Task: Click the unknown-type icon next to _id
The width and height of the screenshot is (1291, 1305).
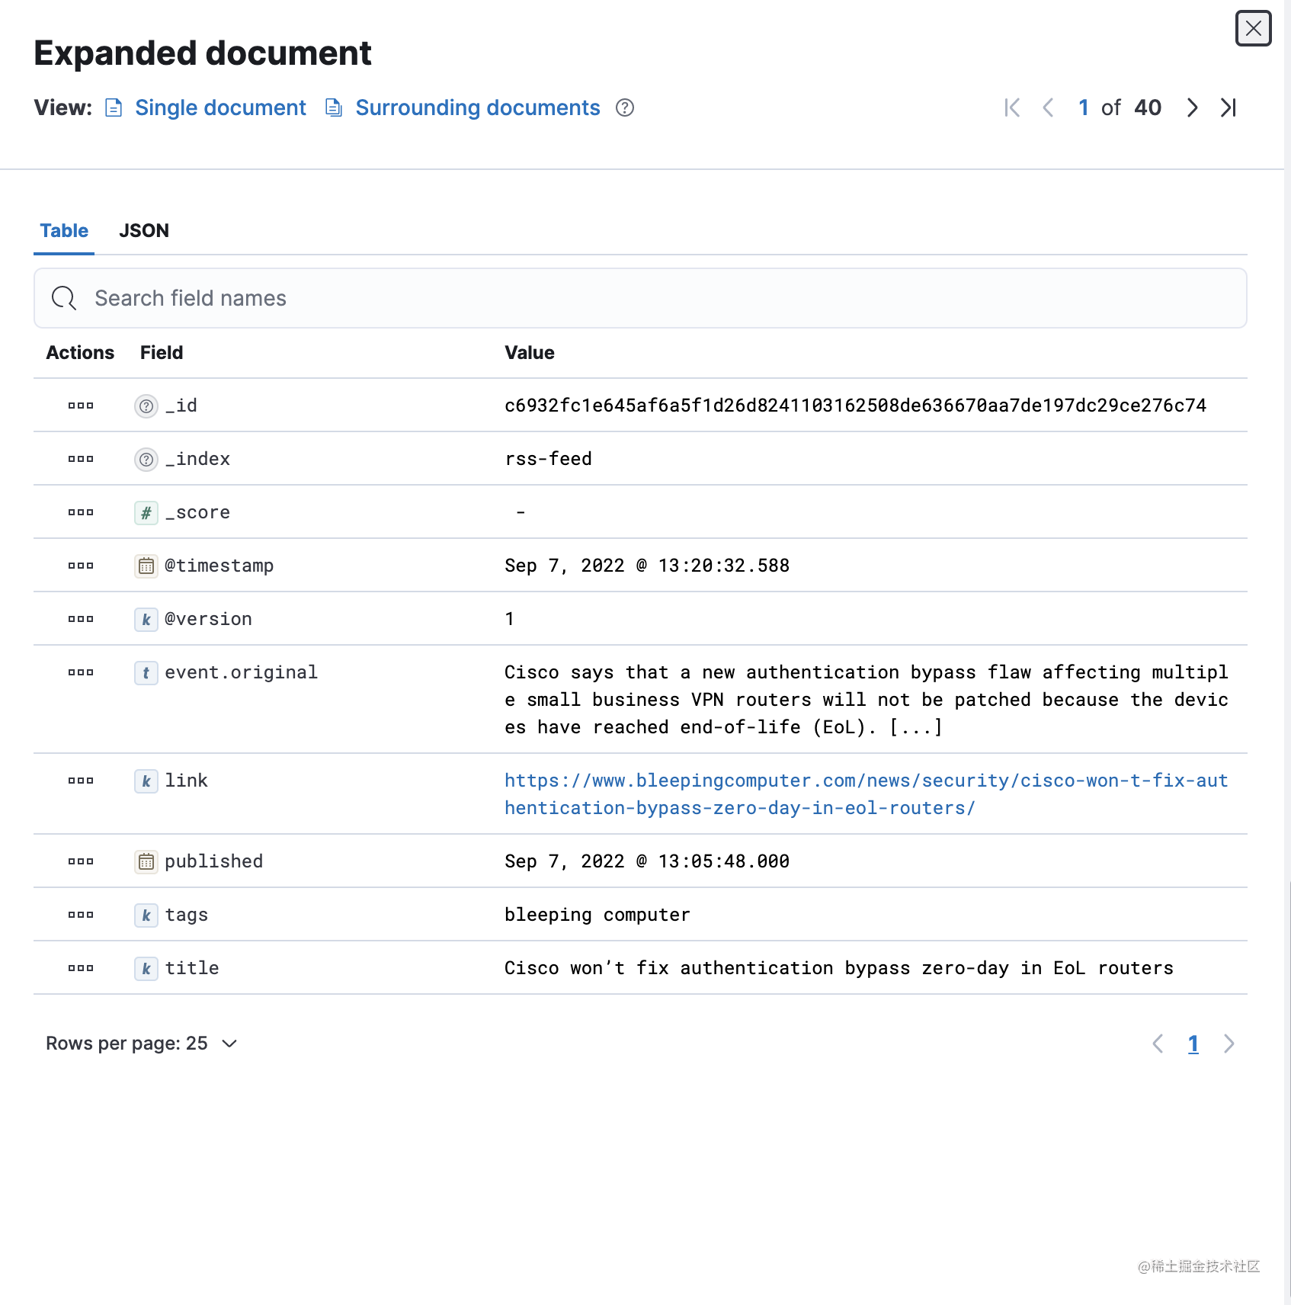Action: tap(146, 406)
